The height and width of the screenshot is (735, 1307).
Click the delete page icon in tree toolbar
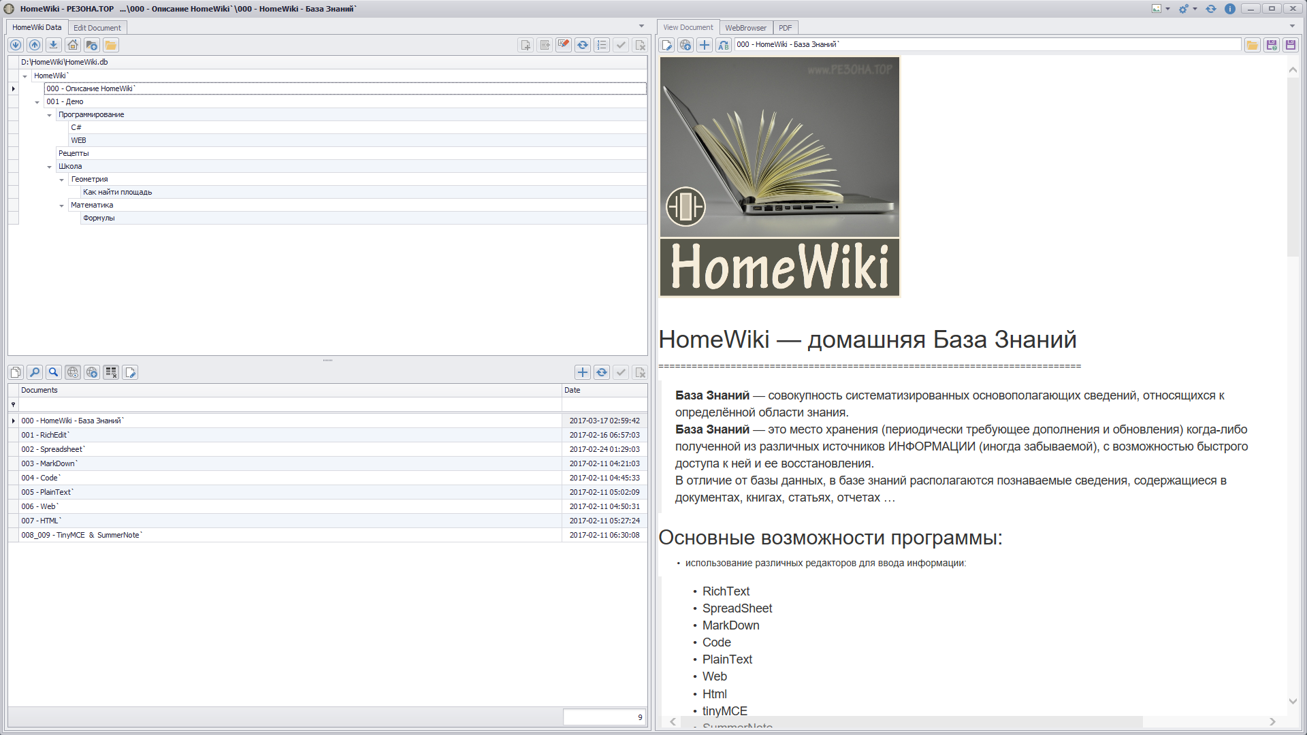pyautogui.click(x=640, y=45)
